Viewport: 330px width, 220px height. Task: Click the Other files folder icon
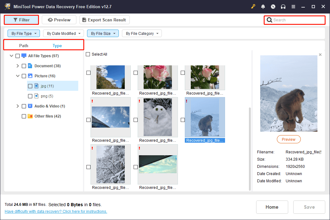click(x=30, y=116)
